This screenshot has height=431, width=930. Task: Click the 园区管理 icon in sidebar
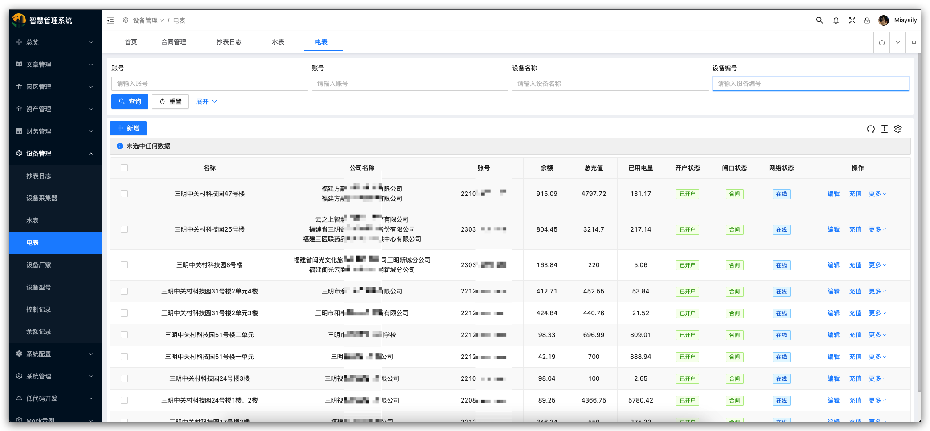pyautogui.click(x=19, y=86)
